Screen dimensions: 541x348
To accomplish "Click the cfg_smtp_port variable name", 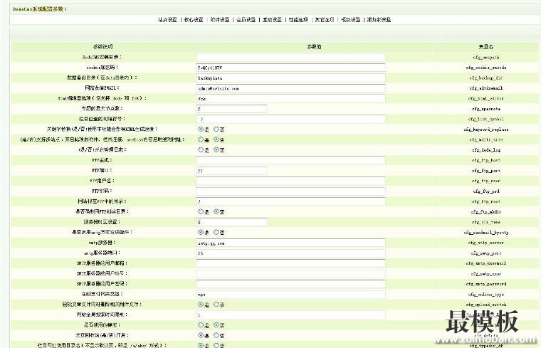I will [x=486, y=253].
